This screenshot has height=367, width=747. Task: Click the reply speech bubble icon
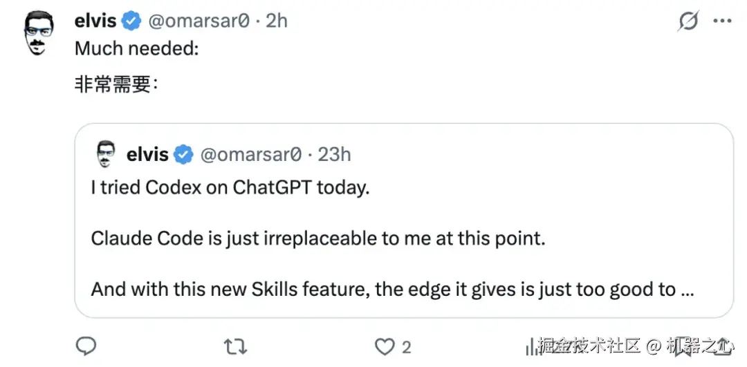(86, 346)
